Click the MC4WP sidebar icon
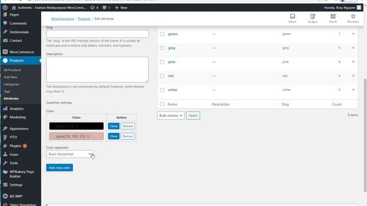Image resolution: width=367 pixels, height=206 pixels. [x=5, y=196]
